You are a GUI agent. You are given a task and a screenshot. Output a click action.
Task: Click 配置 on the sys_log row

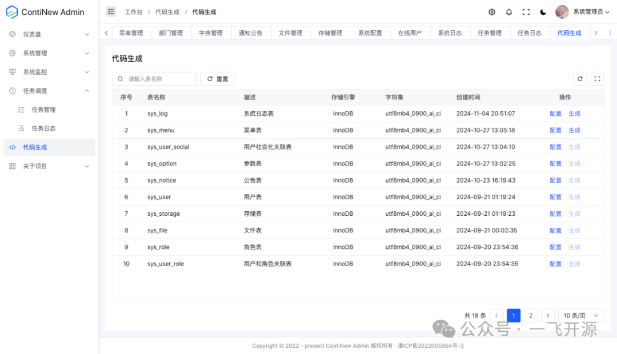pyautogui.click(x=555, y=113)
